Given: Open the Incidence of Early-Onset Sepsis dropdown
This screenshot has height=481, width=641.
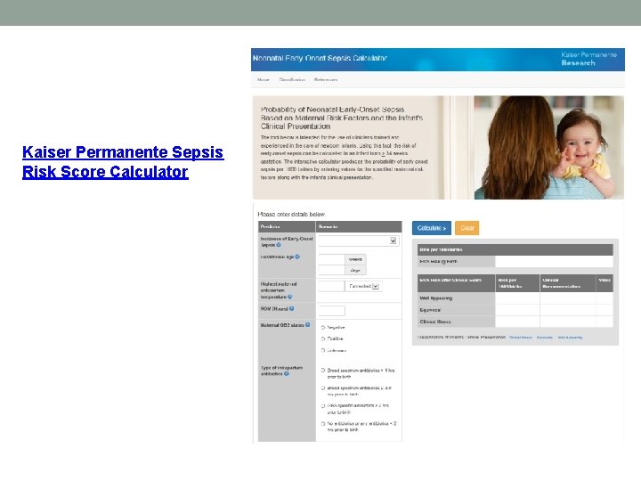Looking at the screenshot, I should (359, 240).
